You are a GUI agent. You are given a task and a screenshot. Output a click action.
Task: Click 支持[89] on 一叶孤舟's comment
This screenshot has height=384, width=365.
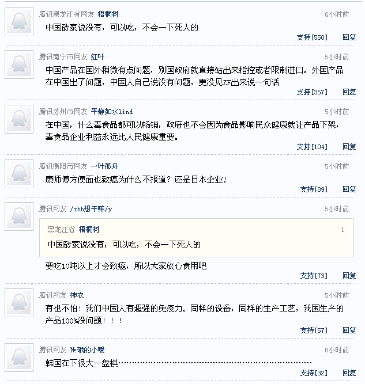(314, 189)
